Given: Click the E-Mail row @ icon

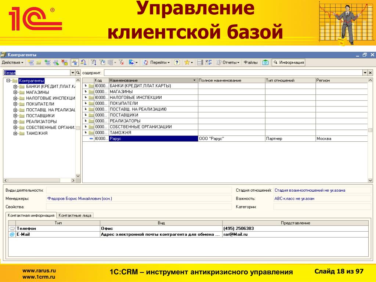Looking at the screenshot, I should point(12,235).
